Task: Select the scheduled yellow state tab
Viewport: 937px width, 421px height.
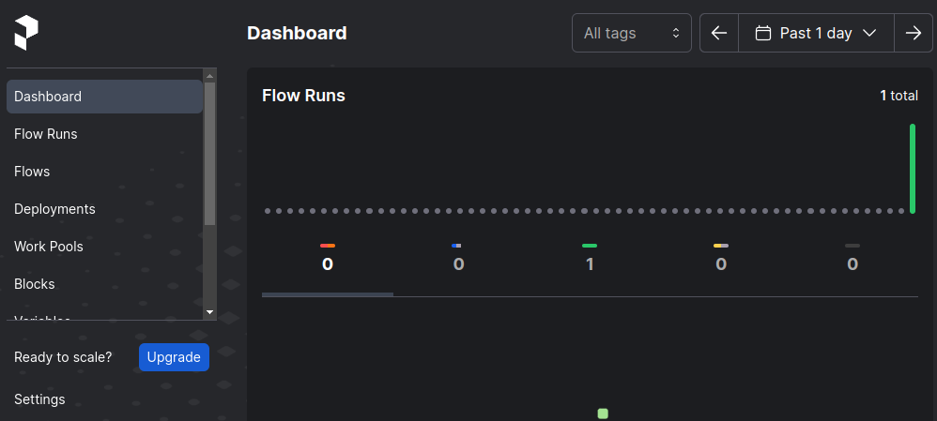Action: click(x=721, y=256)
